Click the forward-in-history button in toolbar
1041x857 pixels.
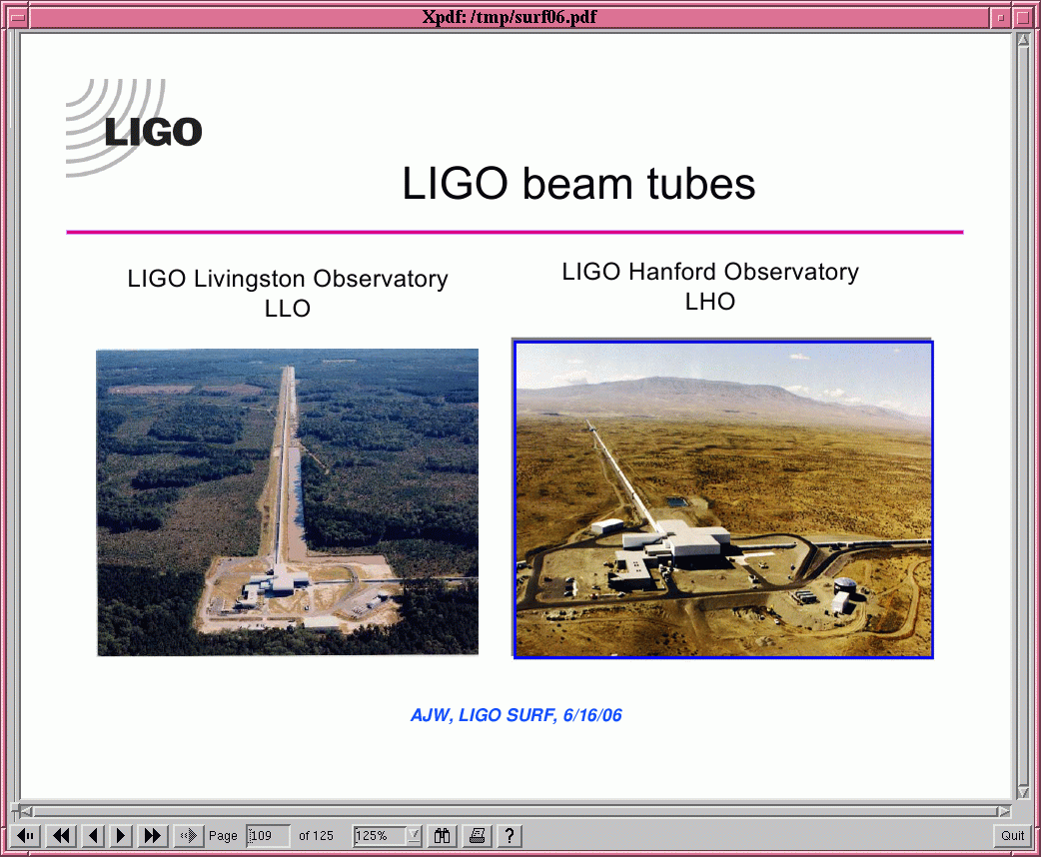tap(188, 836)
